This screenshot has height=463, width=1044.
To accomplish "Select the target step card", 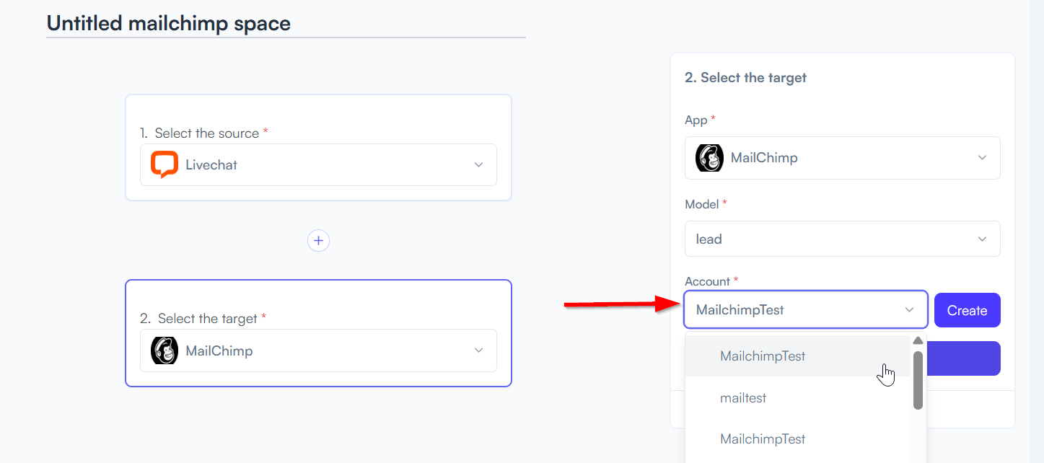I will [x=318, y=333].
